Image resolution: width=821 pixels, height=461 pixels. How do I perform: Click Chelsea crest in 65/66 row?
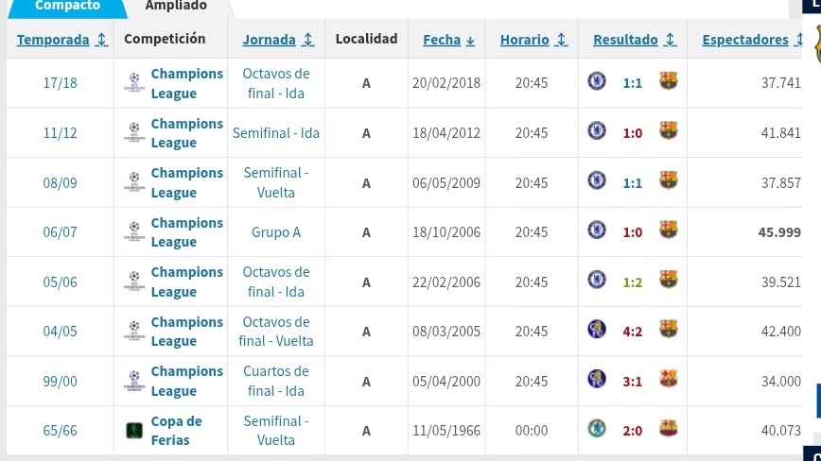tap(597, 429)
